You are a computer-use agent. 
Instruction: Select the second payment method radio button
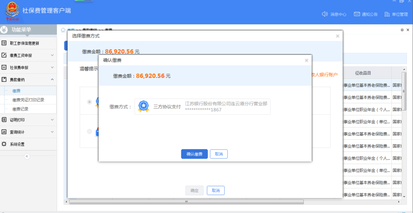89,131
